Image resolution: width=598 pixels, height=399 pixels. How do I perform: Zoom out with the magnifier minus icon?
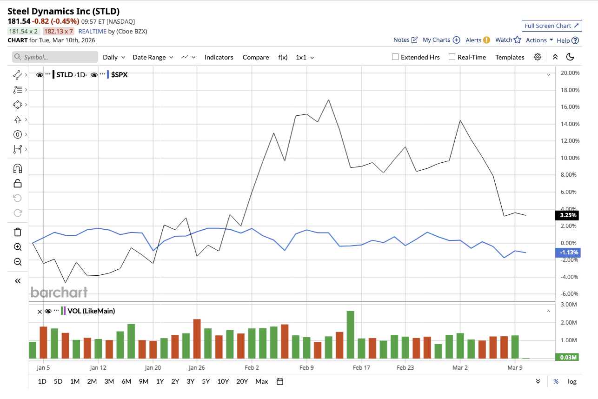[x=18, y=262]
